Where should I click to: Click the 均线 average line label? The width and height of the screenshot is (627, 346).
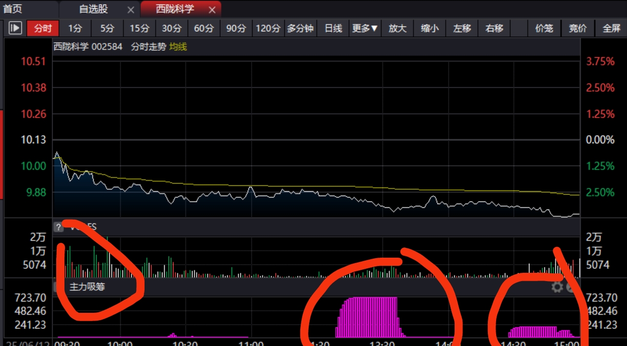178,47
